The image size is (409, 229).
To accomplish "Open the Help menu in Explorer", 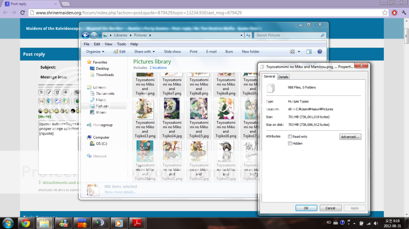I will click(134, 44).
